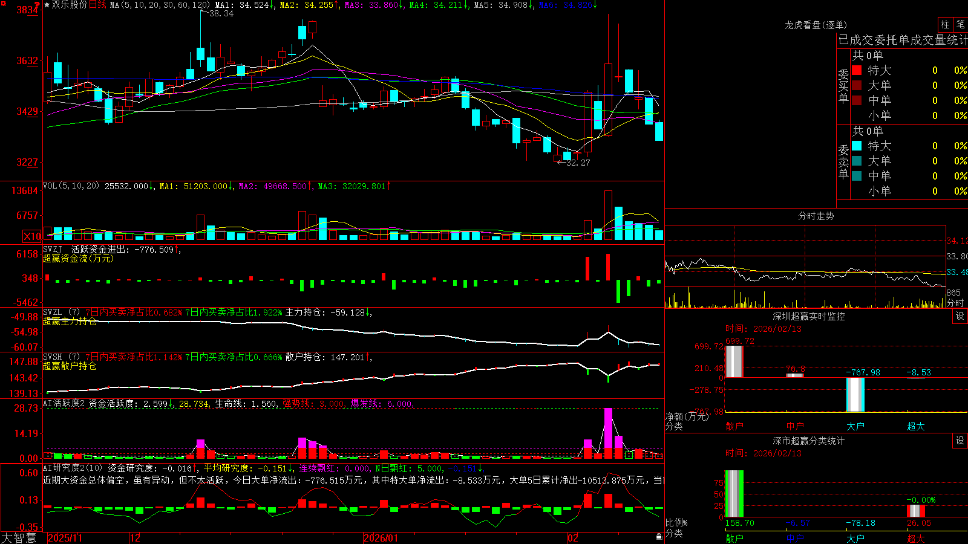Click the X10 volume scale icon

coord(32,236)
